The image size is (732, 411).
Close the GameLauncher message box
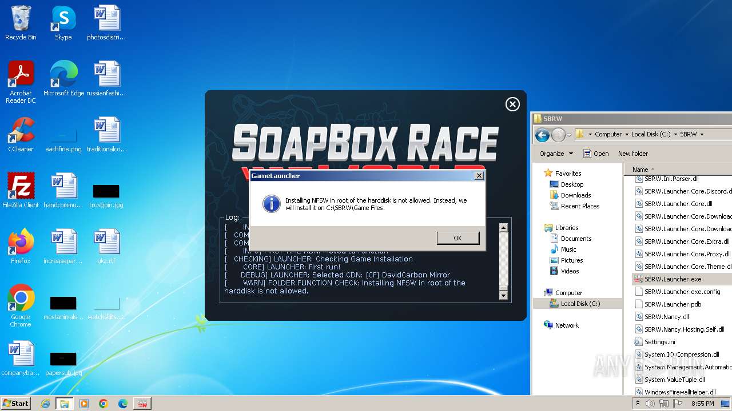(479, 176)
